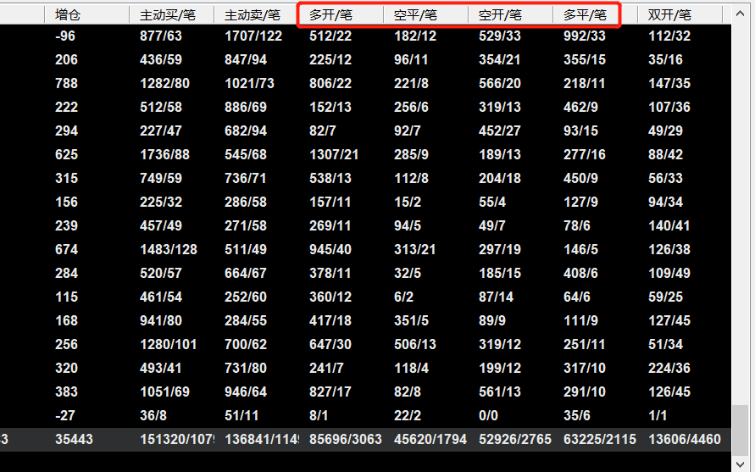
Task: Select the cell 225/12
Action: pos(330,59)
